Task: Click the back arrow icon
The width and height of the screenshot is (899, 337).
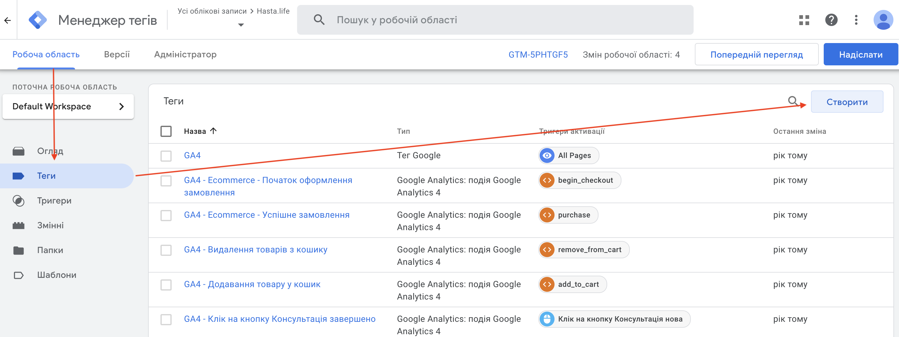Action: pyautogui.click(x=8, y=20)
